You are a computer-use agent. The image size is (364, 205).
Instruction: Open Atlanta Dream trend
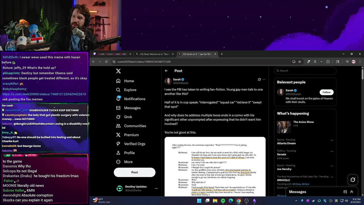click(x=286, y=143)
